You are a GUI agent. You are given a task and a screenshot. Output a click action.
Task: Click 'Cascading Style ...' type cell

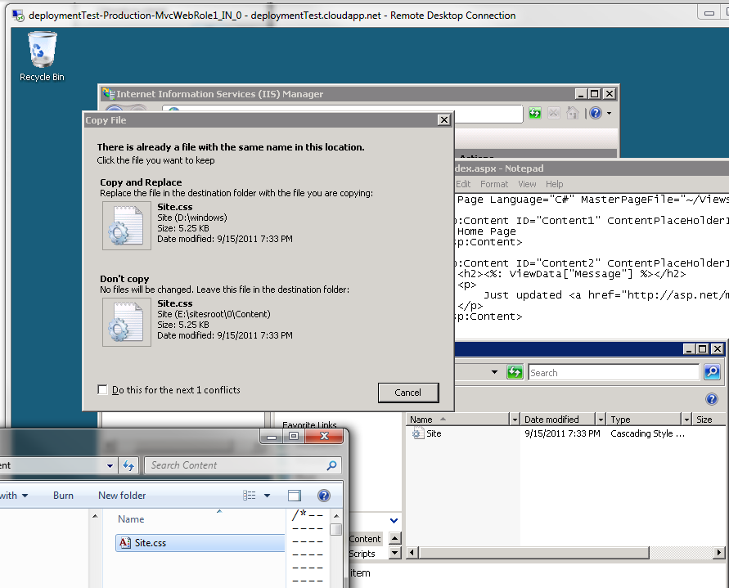tap(647, 433)
